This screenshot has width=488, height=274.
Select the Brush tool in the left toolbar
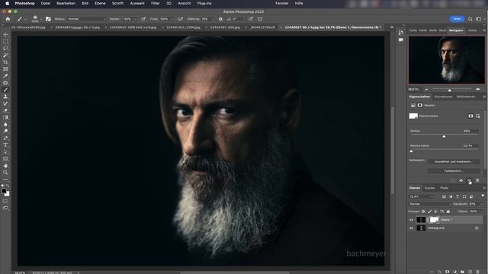[x=5, y=90]
